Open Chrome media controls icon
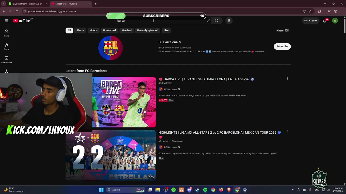346x194 pixels. [329, 11]
